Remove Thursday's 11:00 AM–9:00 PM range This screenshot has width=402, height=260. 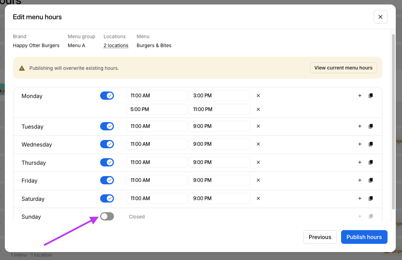point(258,162)
